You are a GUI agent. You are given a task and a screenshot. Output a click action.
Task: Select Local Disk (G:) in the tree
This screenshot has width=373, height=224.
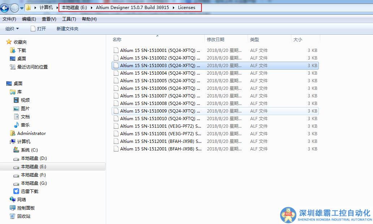coord(34,183)
